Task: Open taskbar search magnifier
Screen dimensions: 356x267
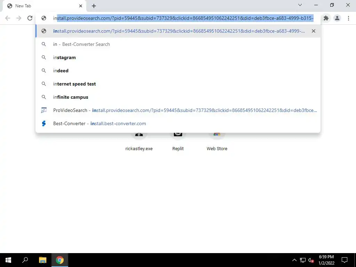Action: click(x=25, y=260)
